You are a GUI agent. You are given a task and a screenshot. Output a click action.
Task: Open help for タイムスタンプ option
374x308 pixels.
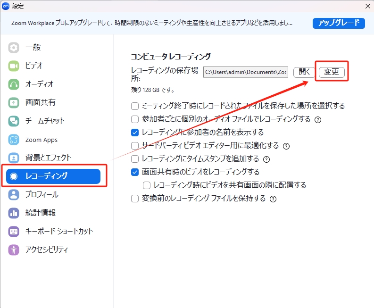(x=266, y=159)
